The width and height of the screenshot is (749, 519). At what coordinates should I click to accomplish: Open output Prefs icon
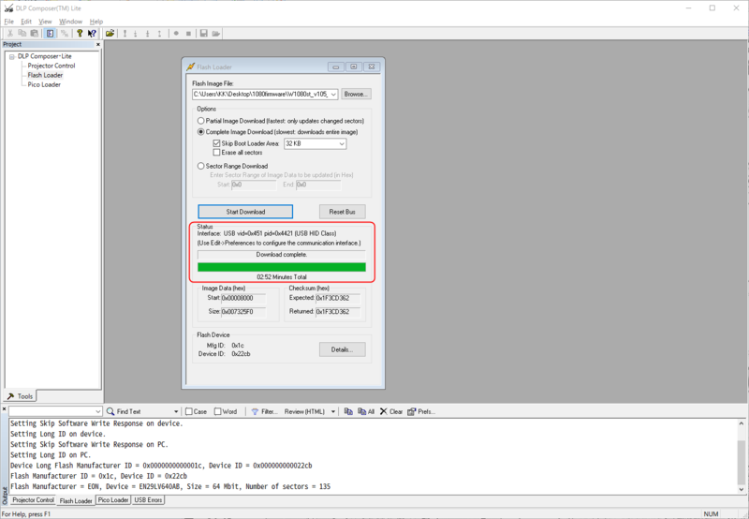(x=412, y=411)
